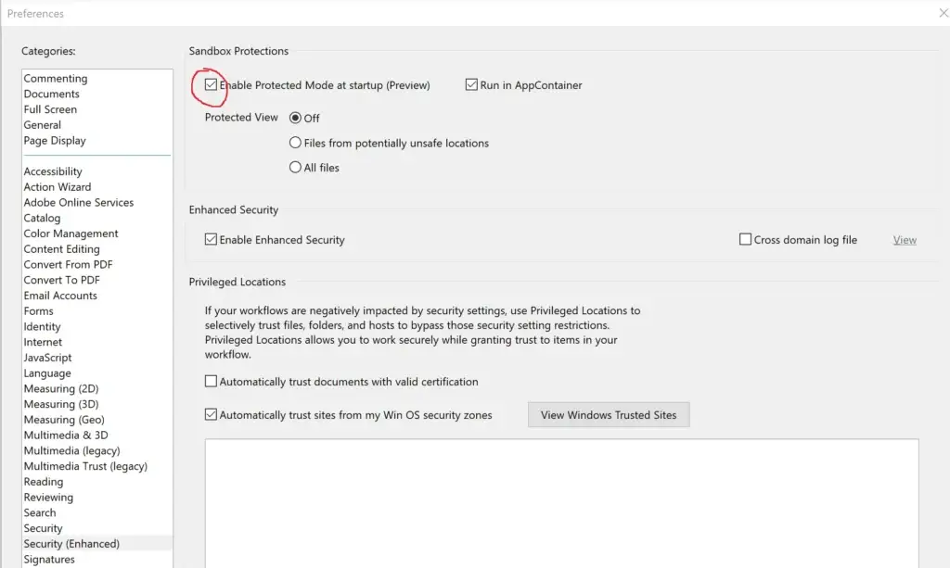The image size is (950, 568).
Task: Choose the Security category in the list
Action: pyautogui.click(x=44, y=528)
